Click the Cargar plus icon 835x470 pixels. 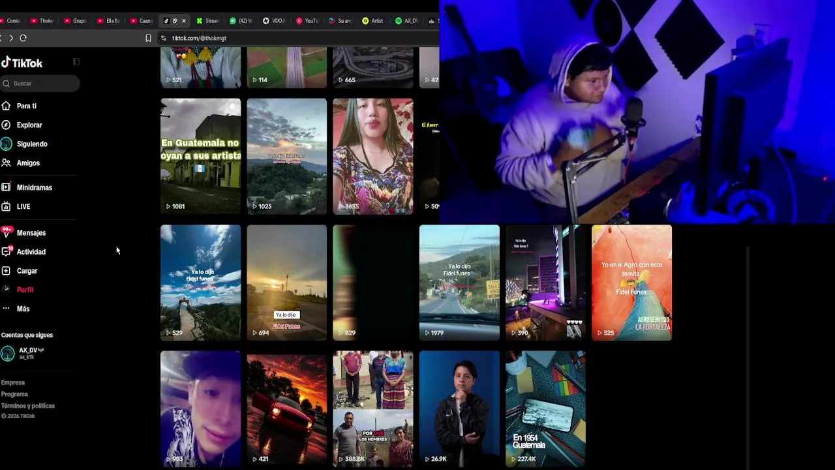click(x=6, y=270)
